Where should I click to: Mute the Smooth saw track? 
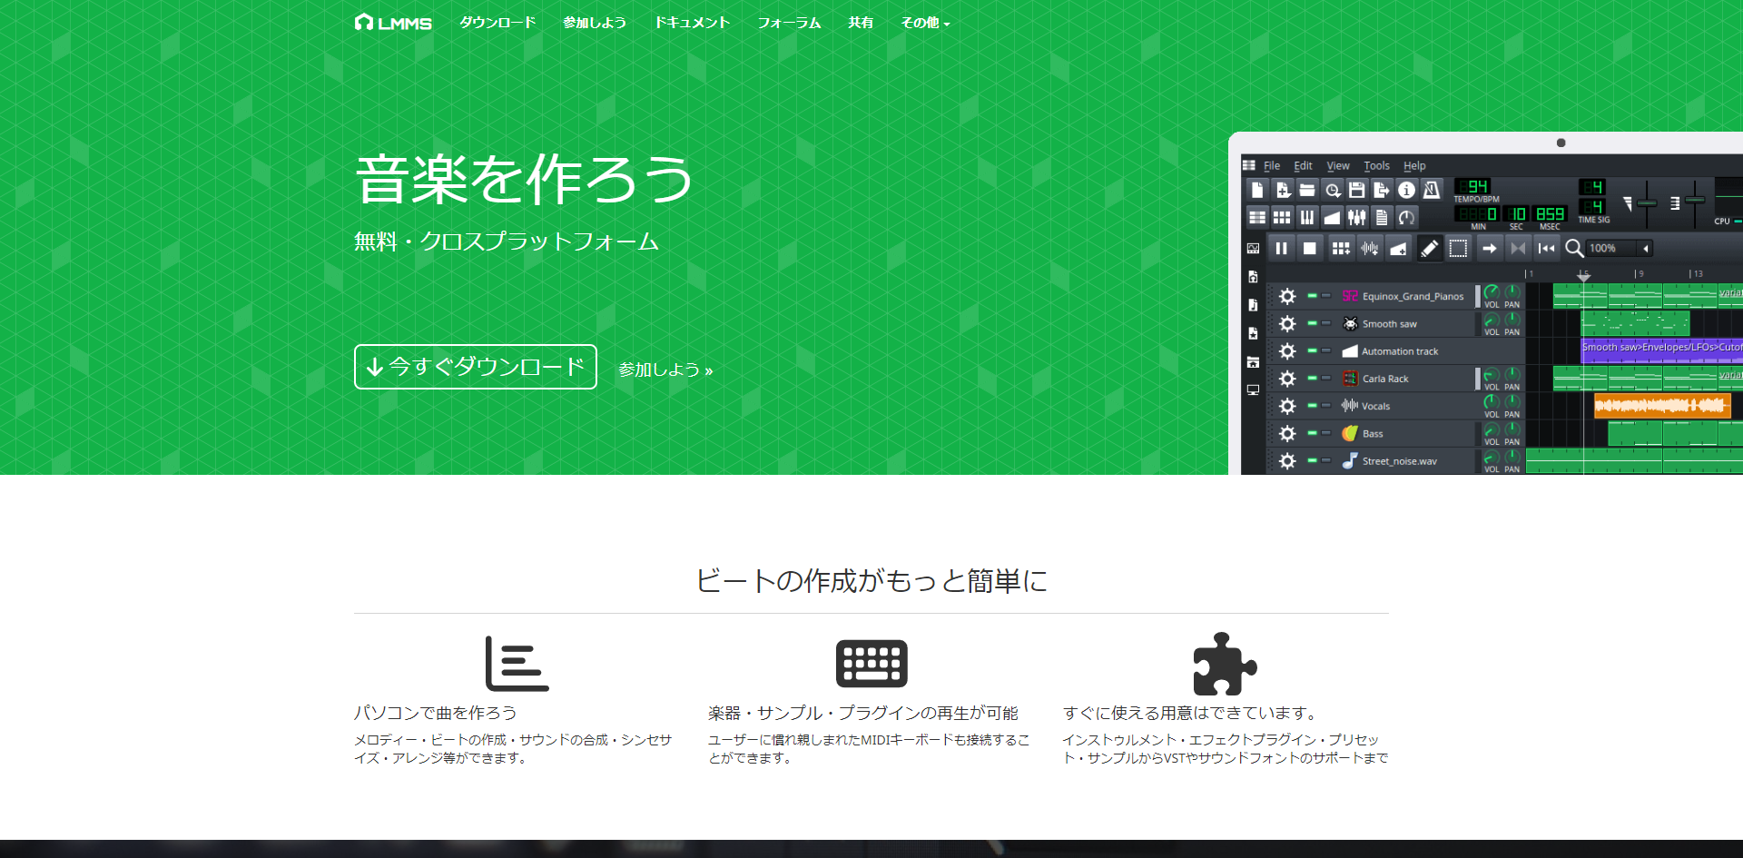pos(1312,323)
